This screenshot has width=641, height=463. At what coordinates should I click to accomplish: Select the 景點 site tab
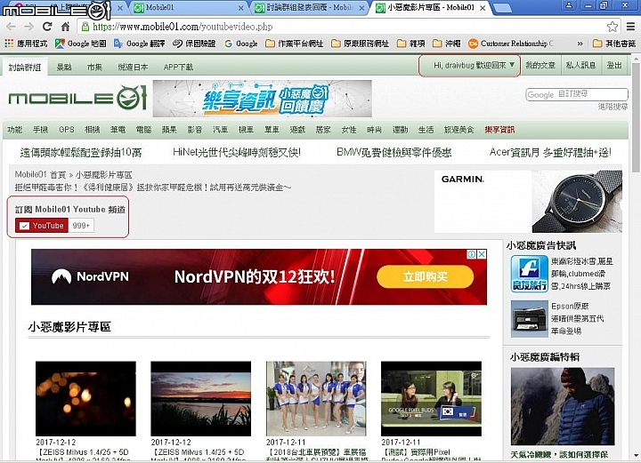64,67
